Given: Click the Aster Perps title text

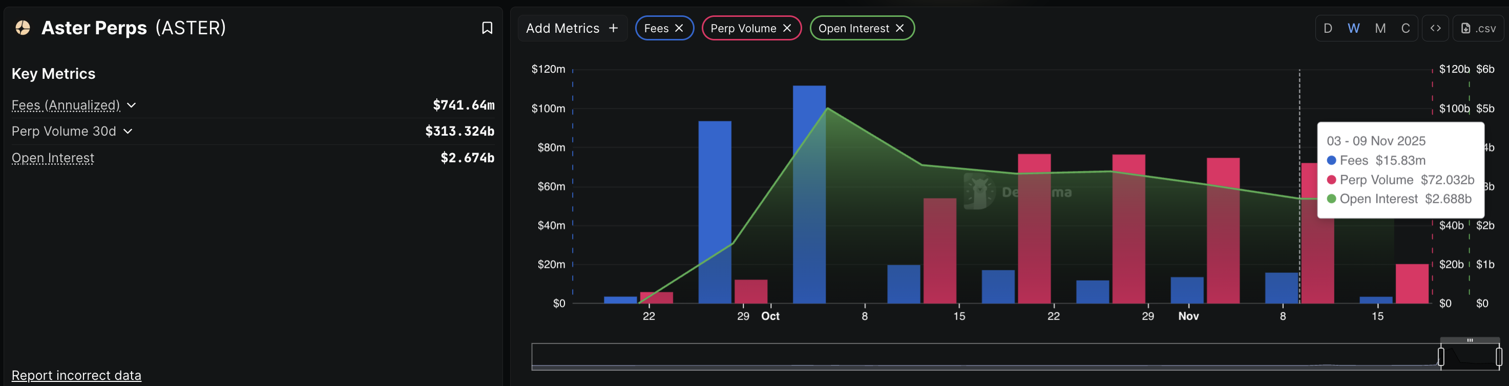Looking at the screenshot, I should [94, 28].
